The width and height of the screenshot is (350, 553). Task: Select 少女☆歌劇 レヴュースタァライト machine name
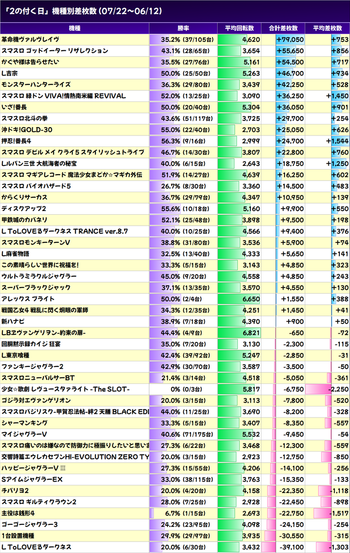pyautogui.click(x=65, y=389)
